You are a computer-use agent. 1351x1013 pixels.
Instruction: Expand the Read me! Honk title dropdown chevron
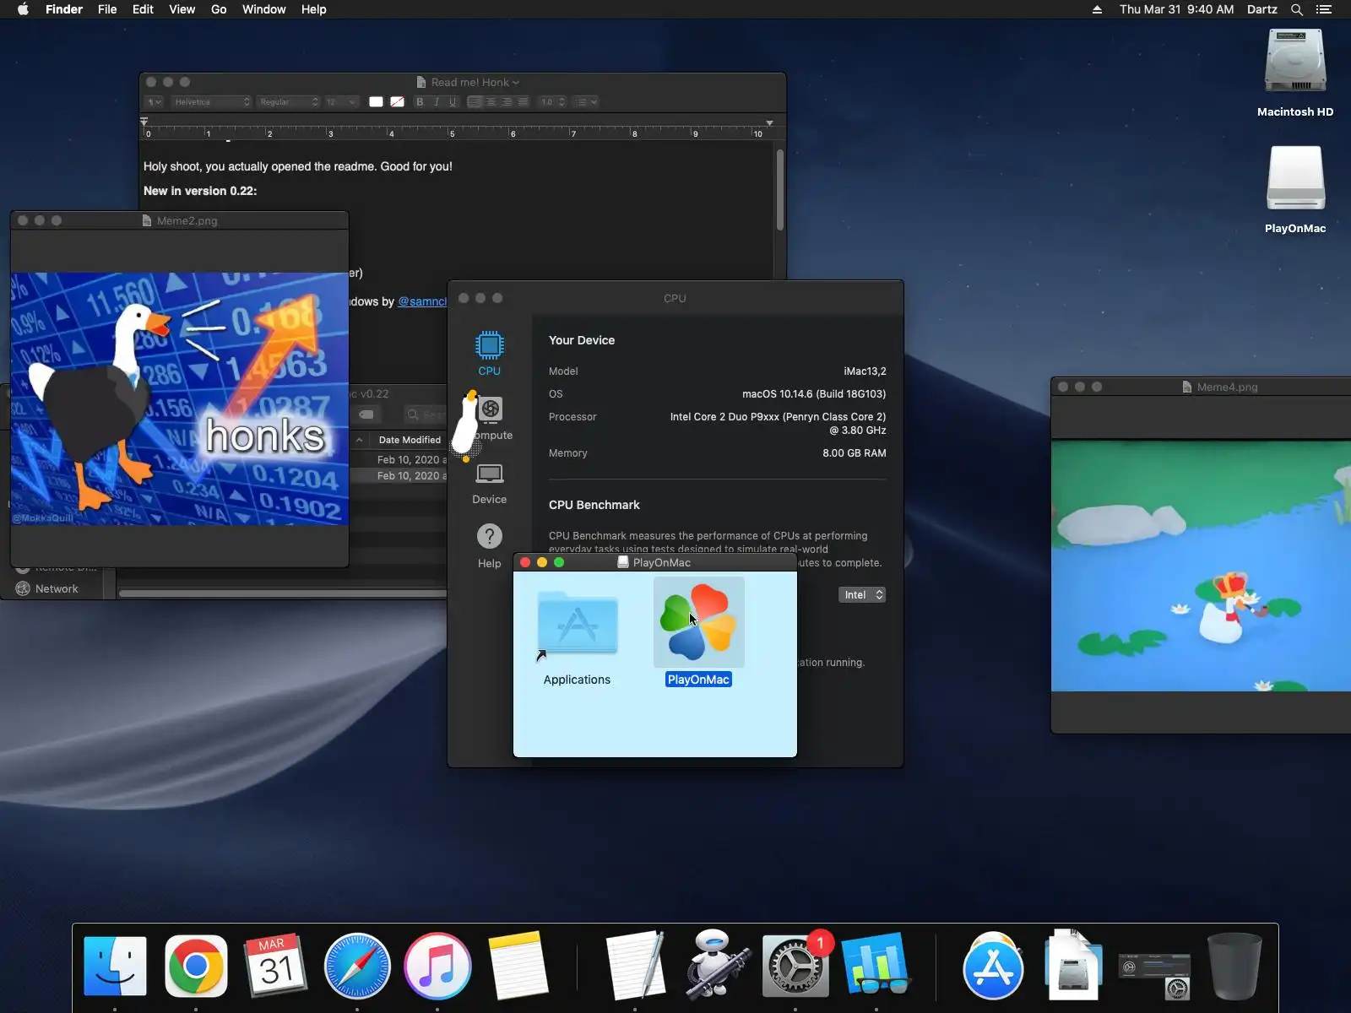(x=516, y=83)
